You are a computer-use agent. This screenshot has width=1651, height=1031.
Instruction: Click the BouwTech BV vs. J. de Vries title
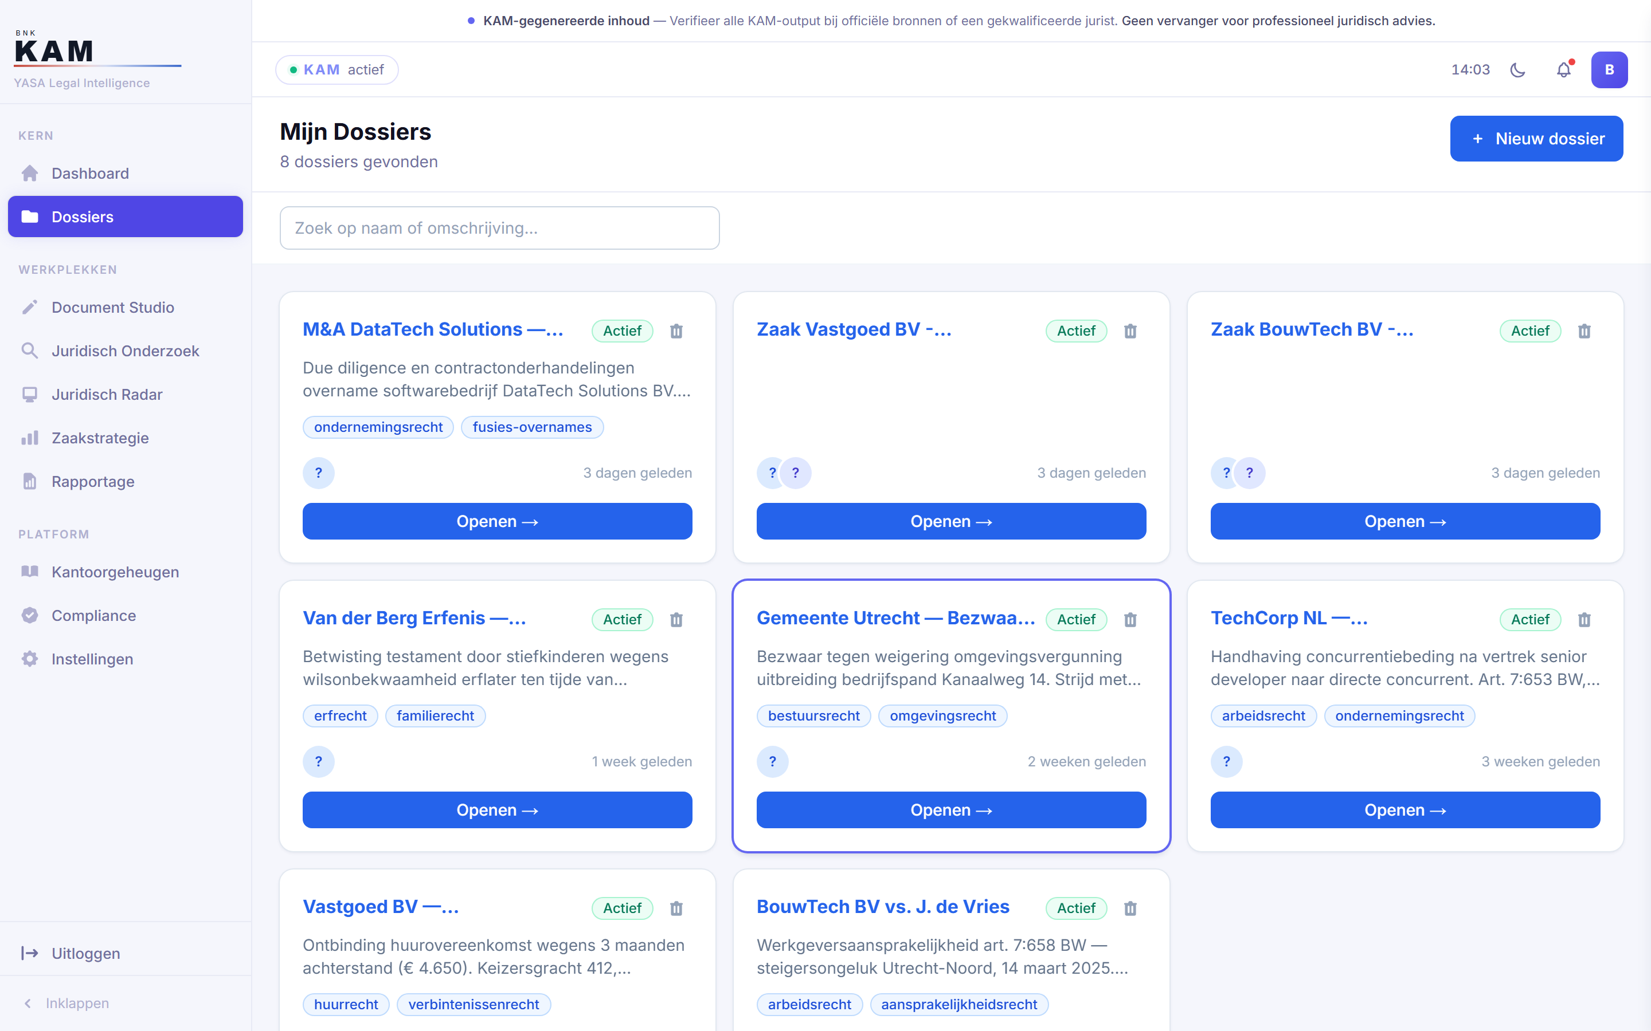point(883,907)
